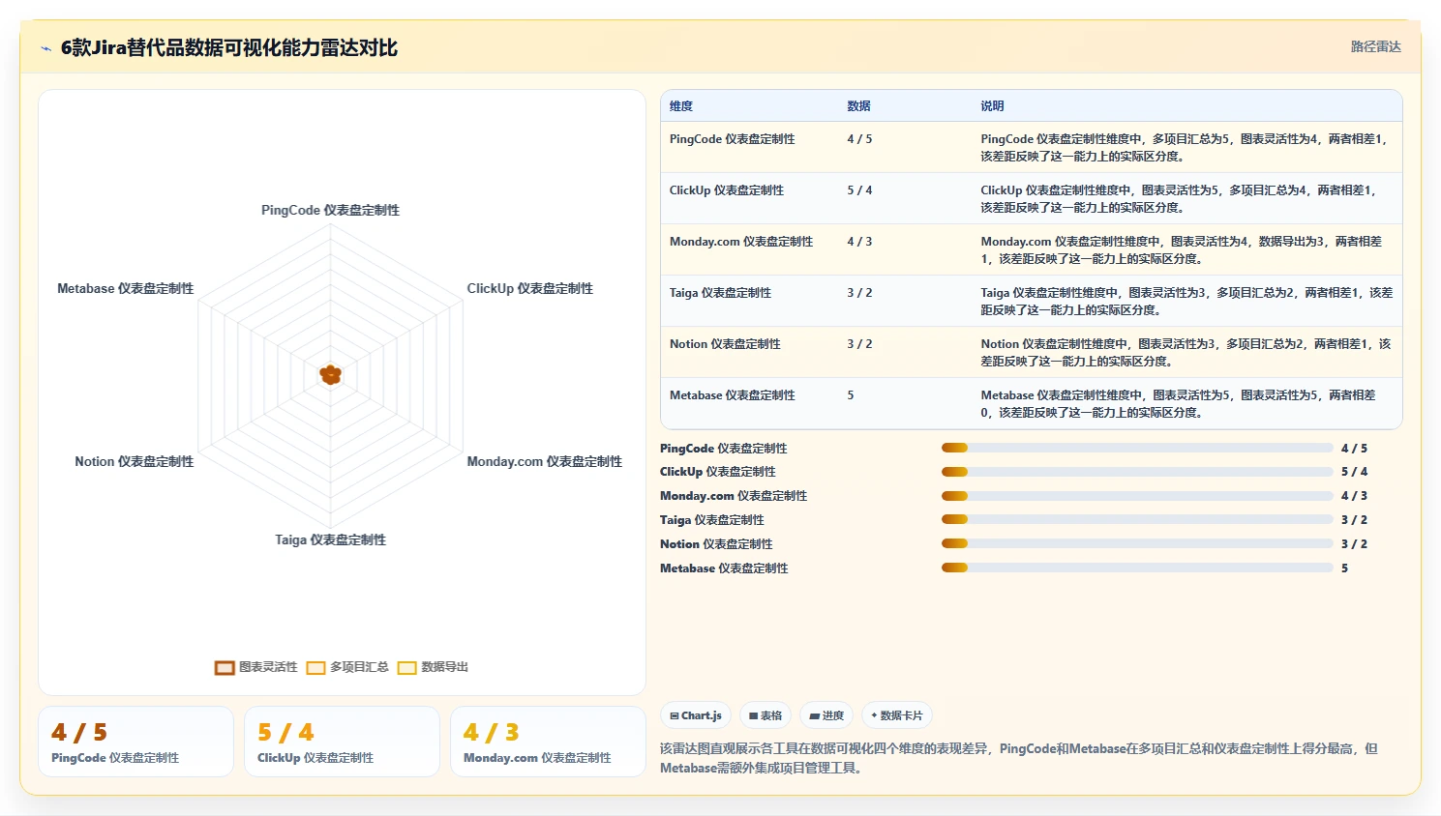Toggle the 多项目汇总 legend item
The image size is (1441, 816).
click(x=347, y=667)
